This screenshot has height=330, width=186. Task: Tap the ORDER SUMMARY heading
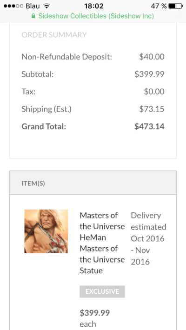[54, 35]
